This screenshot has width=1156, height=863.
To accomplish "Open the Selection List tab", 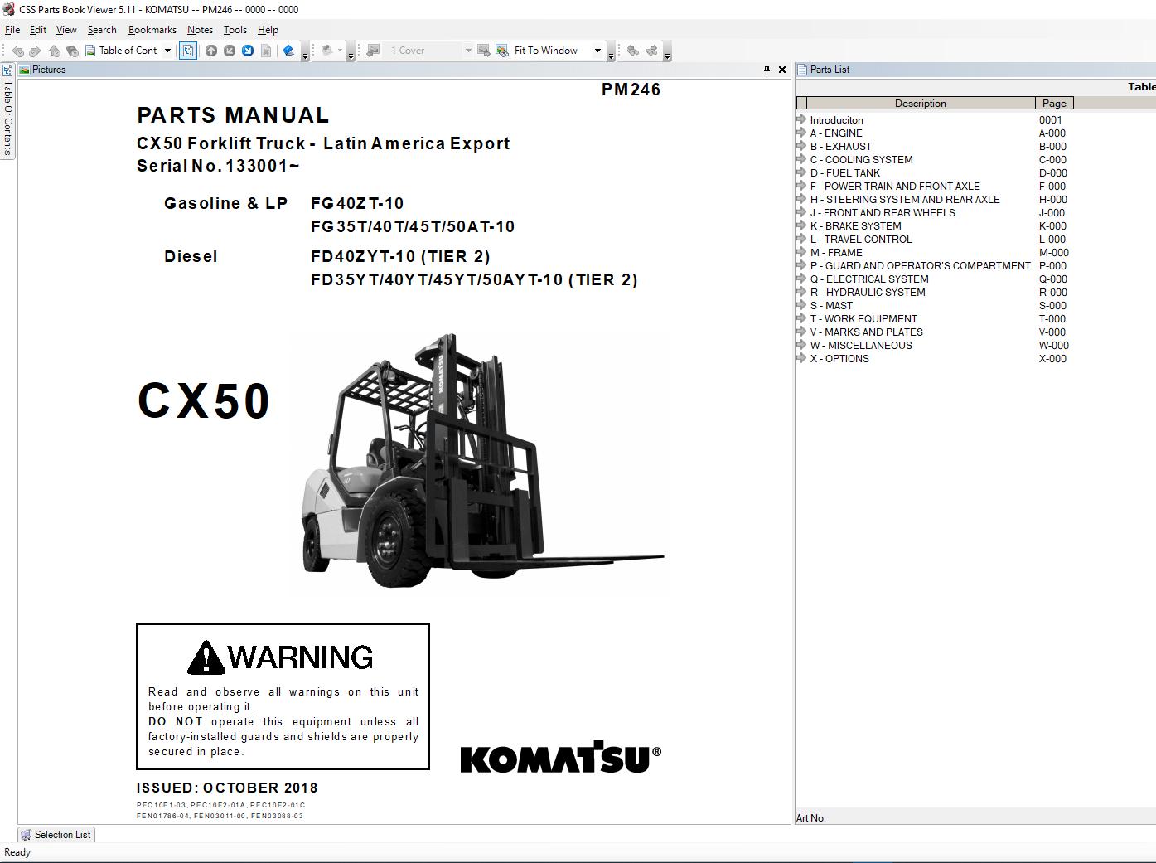I will click(56, 835).
